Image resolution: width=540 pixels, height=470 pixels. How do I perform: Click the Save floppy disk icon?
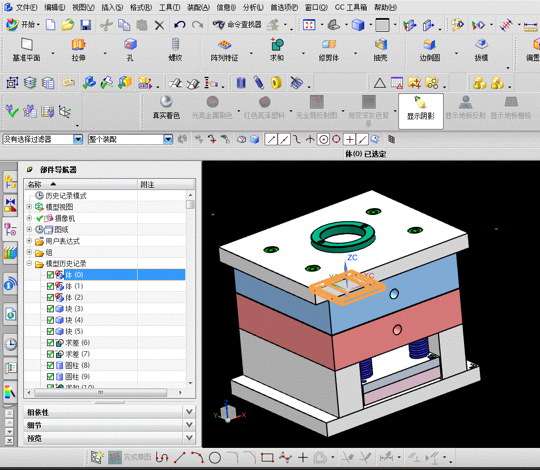86,25
